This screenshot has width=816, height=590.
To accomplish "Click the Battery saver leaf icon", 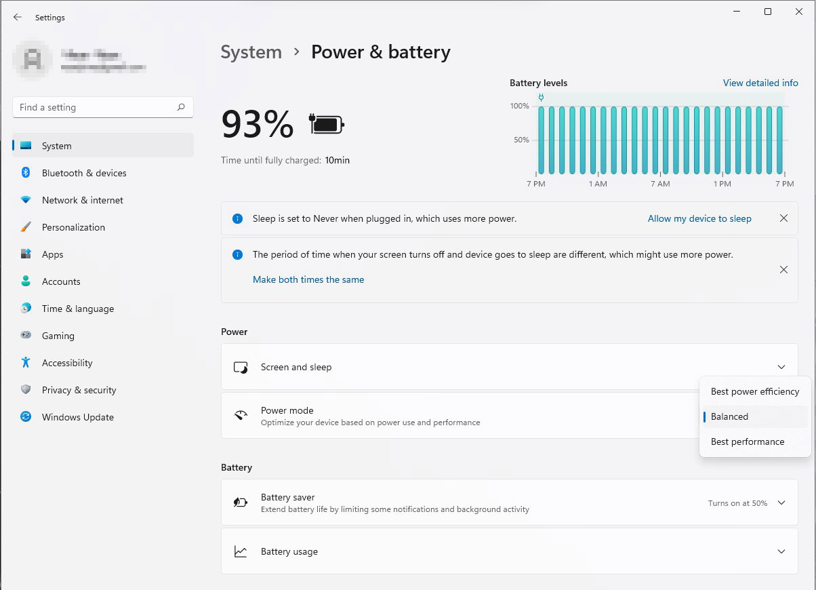I will click(x=241, y=503).
